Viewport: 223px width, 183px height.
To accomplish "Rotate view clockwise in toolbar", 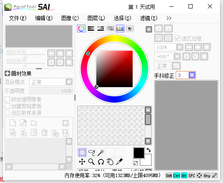I will click(x=195, y=57).
